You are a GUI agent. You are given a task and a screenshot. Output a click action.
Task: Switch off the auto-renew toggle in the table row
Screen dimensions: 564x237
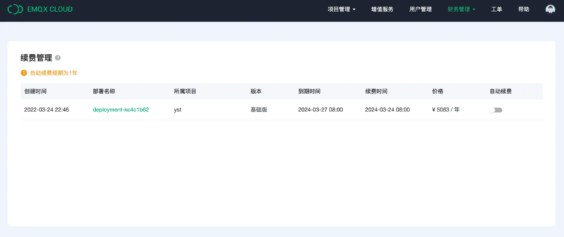point(496,110)
